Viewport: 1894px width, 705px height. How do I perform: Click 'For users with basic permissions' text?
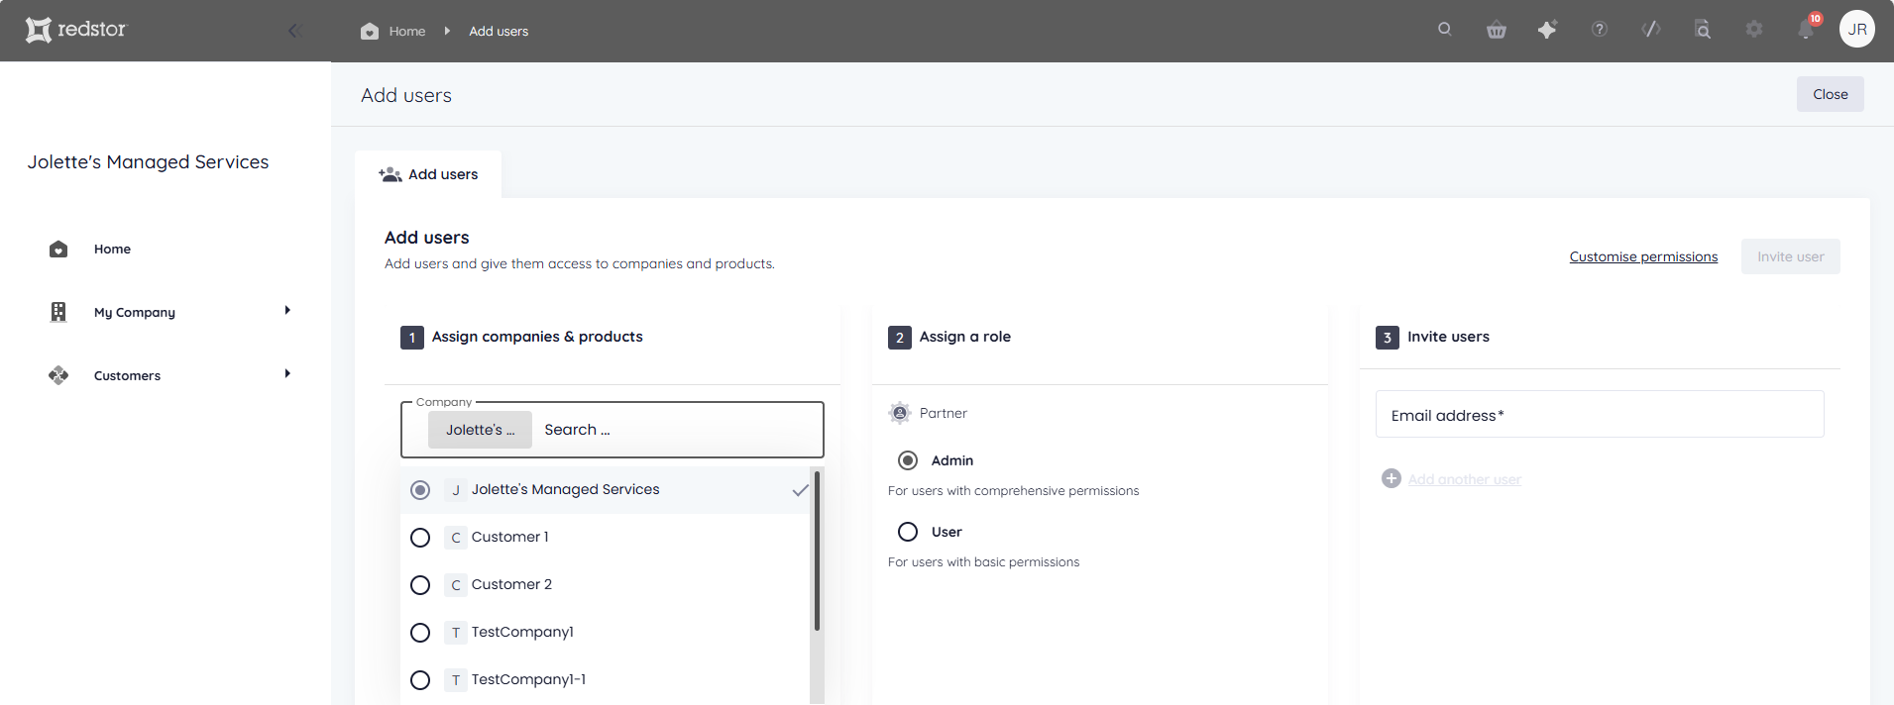tap(983, 561)
